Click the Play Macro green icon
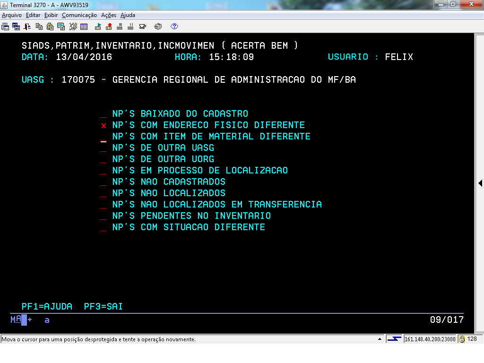484x363 pixels. click(x=98, y=26)
